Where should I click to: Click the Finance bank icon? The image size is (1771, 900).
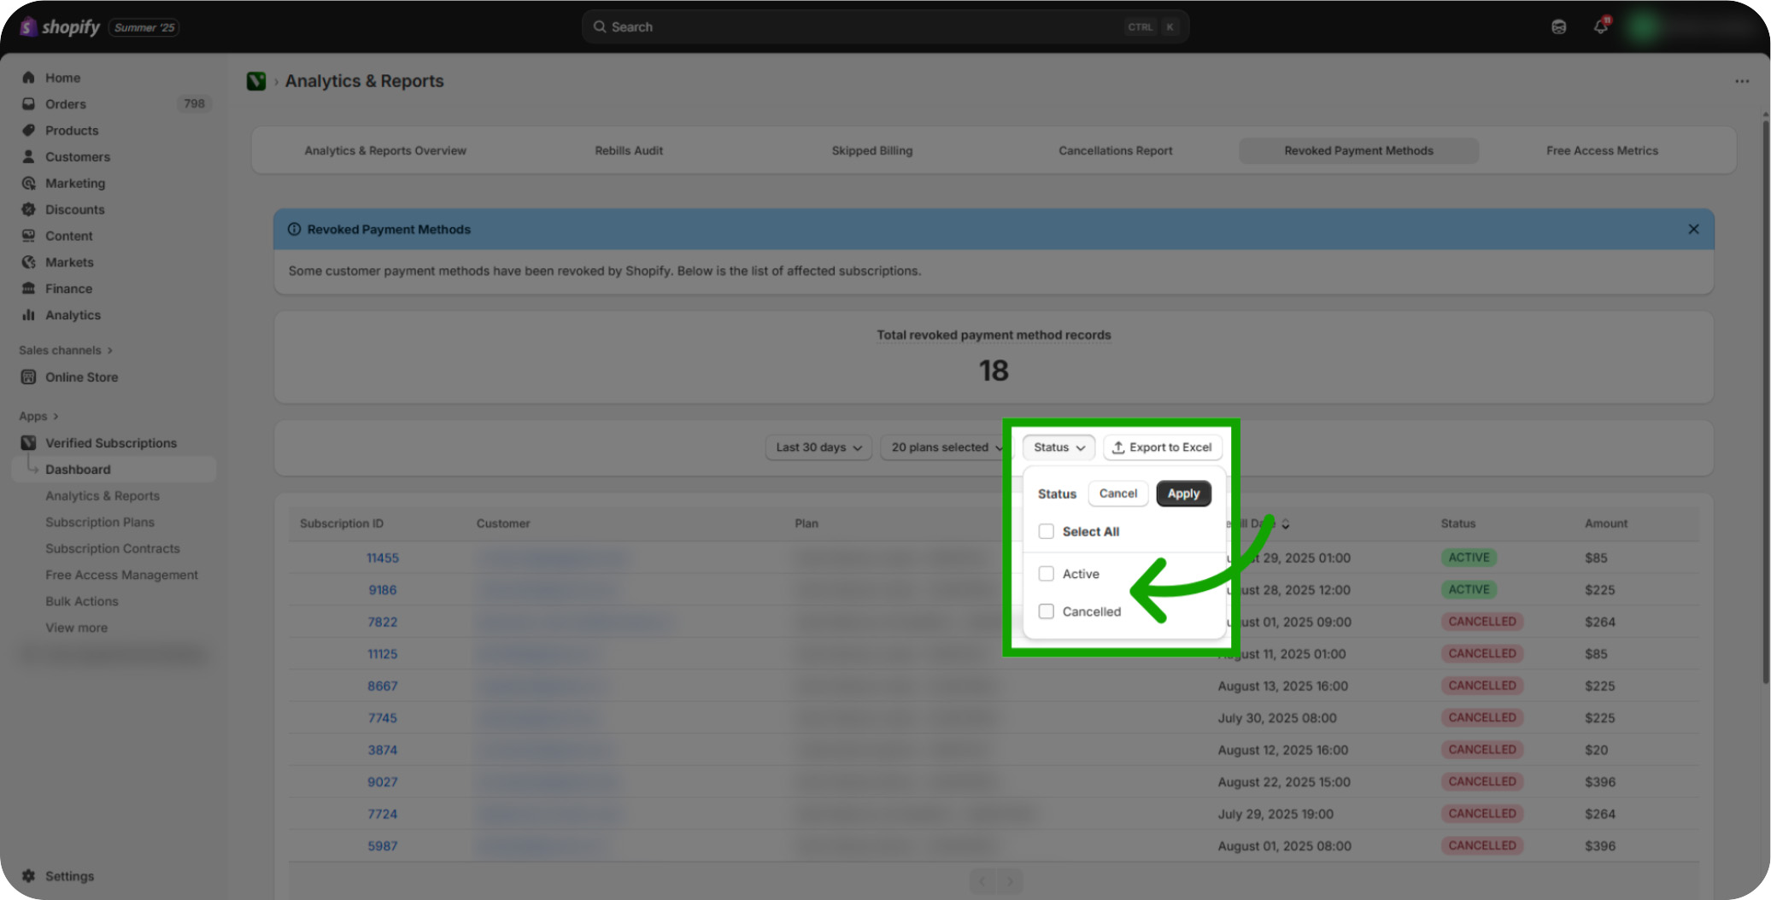click(x=28, y=289)
